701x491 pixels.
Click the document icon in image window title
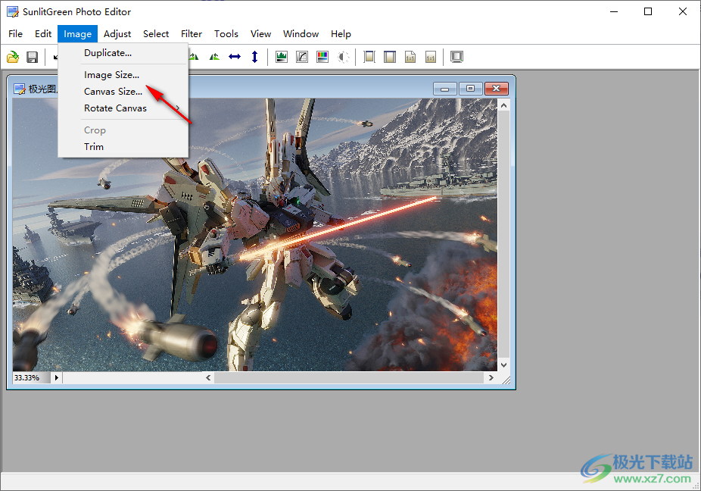click(x=19, y=89)
